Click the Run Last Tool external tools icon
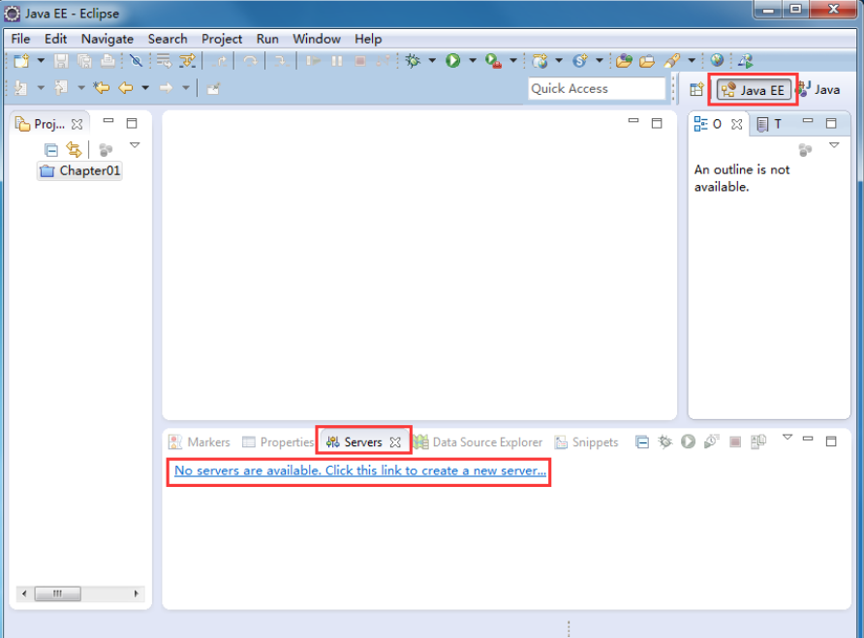The image size is (864, 638). 493,61
